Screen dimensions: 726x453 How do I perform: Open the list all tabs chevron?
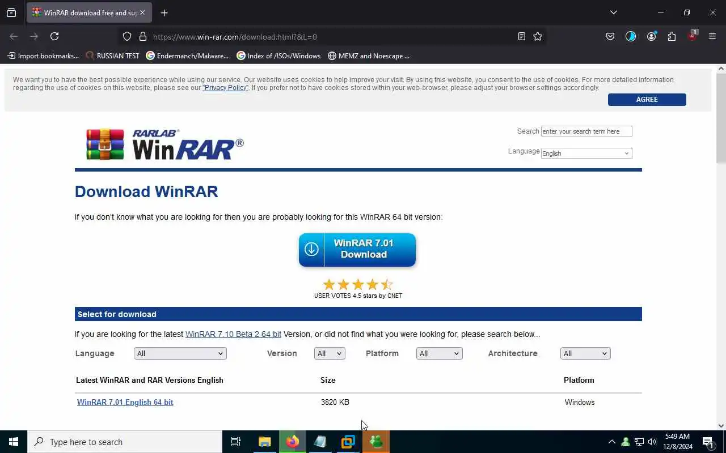[613, 12]
